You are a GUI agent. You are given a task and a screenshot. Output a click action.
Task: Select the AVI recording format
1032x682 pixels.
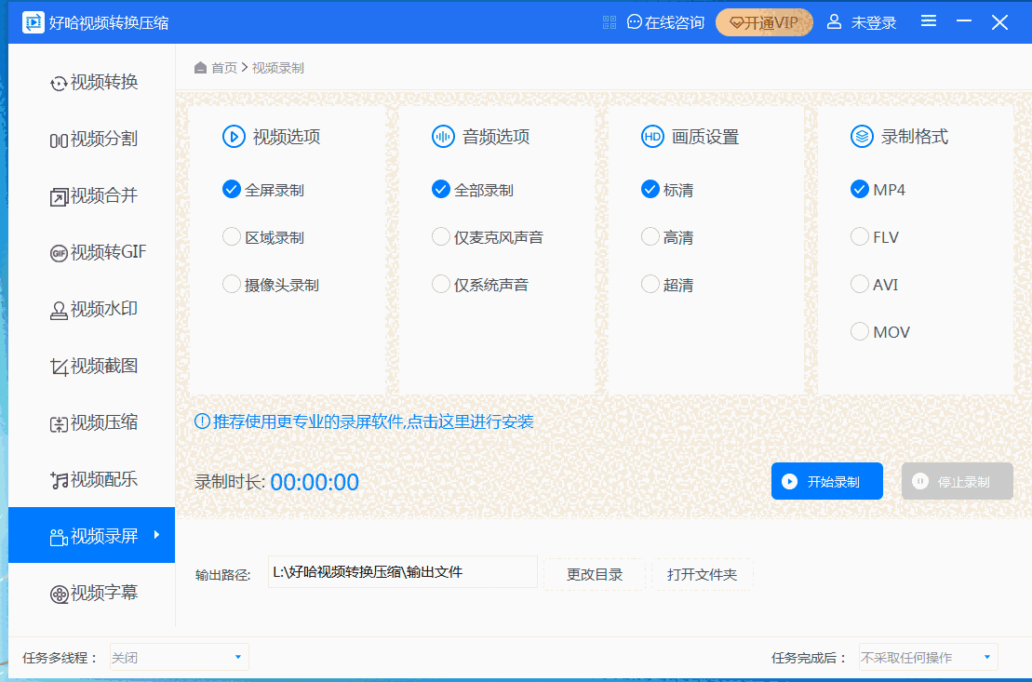(860, 285)
